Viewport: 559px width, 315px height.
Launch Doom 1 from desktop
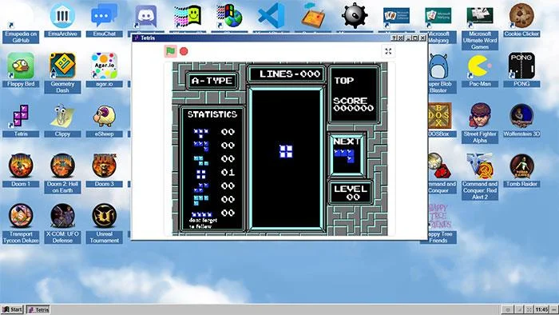[21, 169]
